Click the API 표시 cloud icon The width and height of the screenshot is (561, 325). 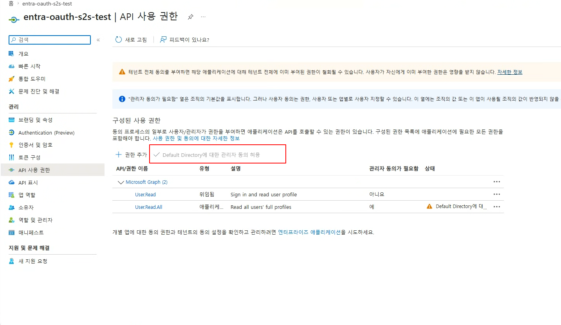tap(11, 182)
